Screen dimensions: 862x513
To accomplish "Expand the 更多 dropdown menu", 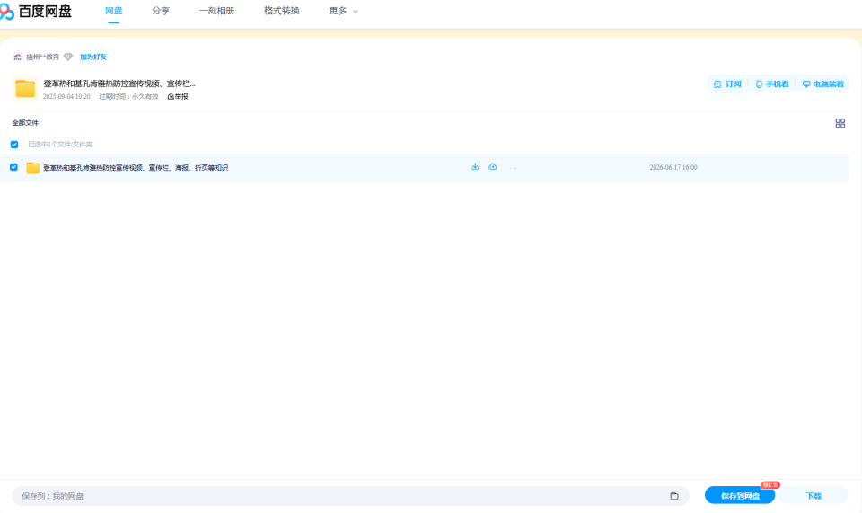I will point(343,11).
